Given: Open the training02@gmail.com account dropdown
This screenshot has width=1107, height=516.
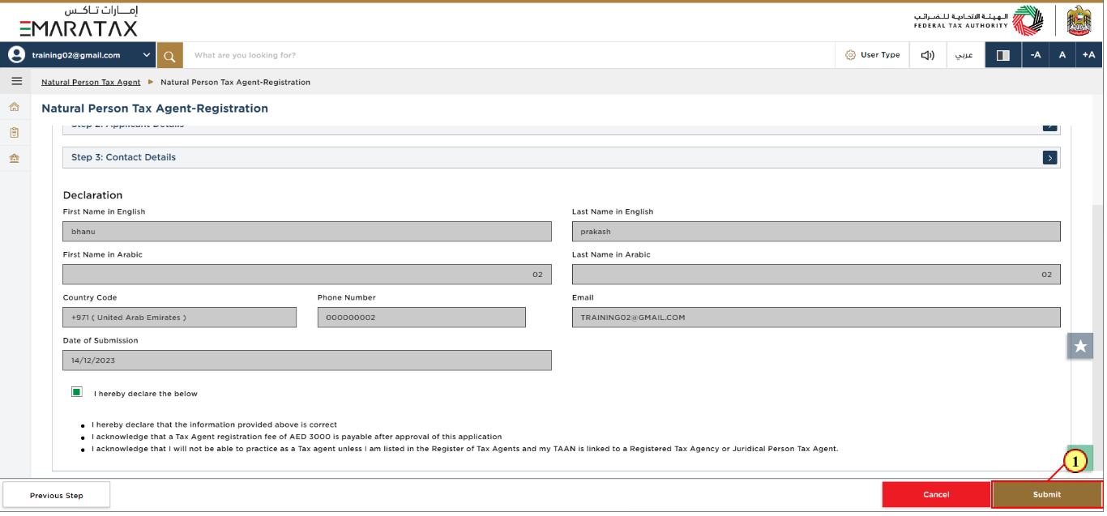Looking at the screenshot, I should (x=79, y=55).
